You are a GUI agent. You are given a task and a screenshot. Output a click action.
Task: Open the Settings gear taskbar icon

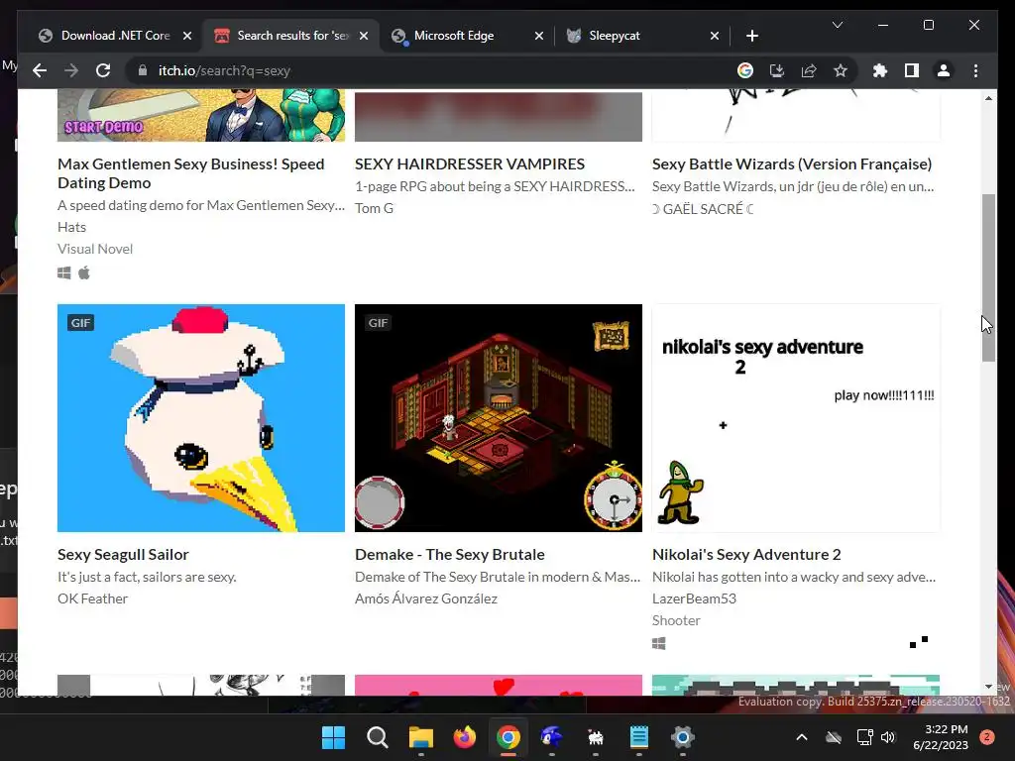point(682,737)
